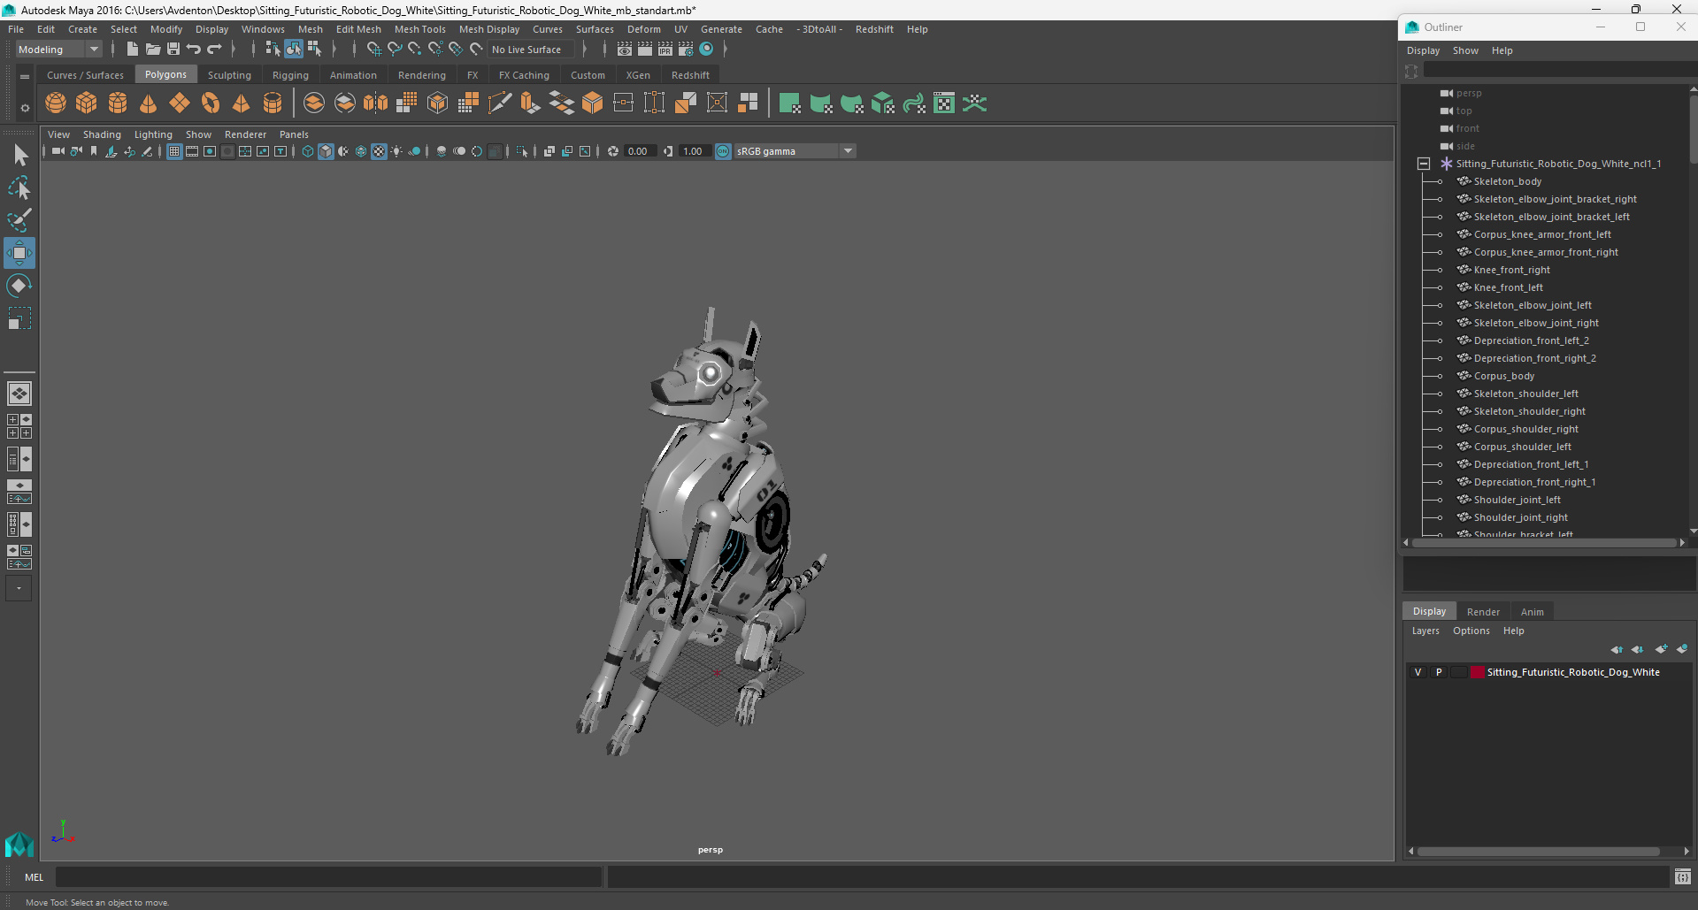Create a new scene file icon
1698x910 pixels.
[x=132, y=50]
